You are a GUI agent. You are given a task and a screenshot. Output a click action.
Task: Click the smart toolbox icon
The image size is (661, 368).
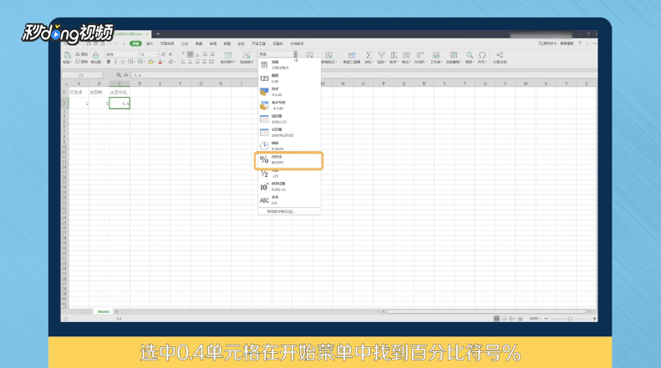[x=351, y=55]
